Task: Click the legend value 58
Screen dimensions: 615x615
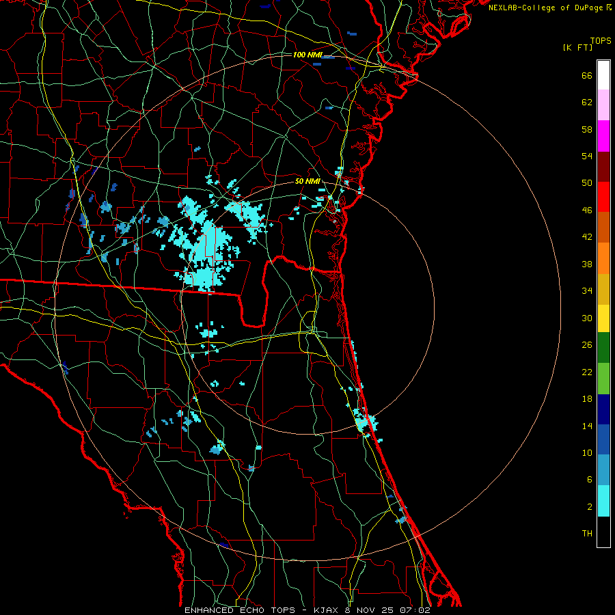Action: click(587, 129)
